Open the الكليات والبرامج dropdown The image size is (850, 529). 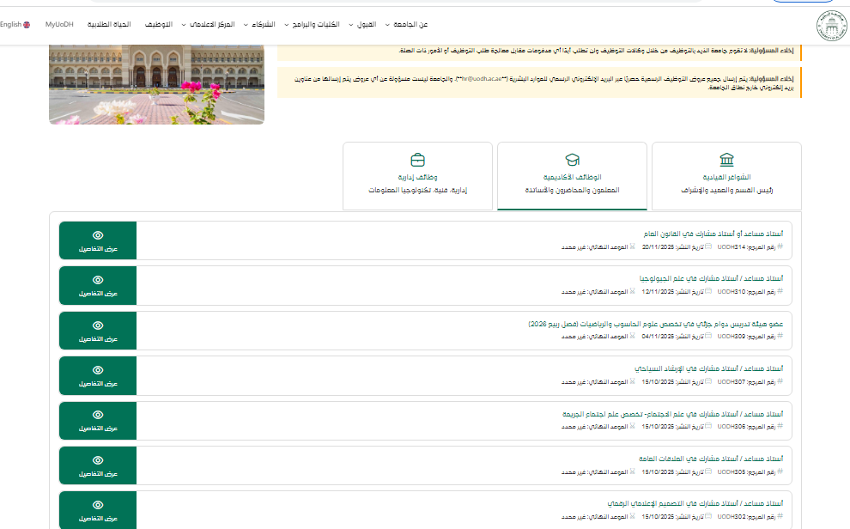click(x=313, y=25)
